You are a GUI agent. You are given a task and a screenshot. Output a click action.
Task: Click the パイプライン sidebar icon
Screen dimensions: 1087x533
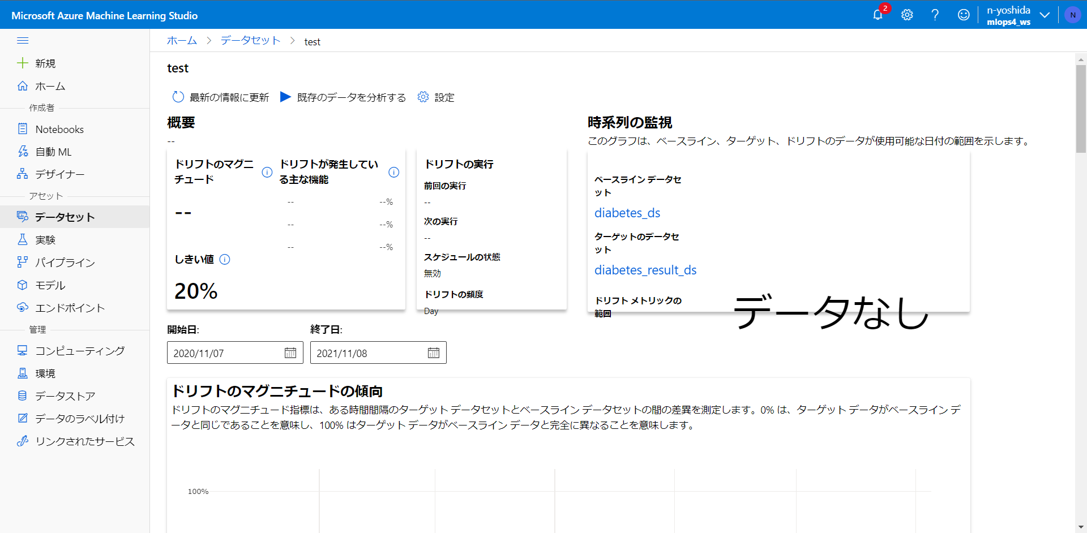click(22, 262)
